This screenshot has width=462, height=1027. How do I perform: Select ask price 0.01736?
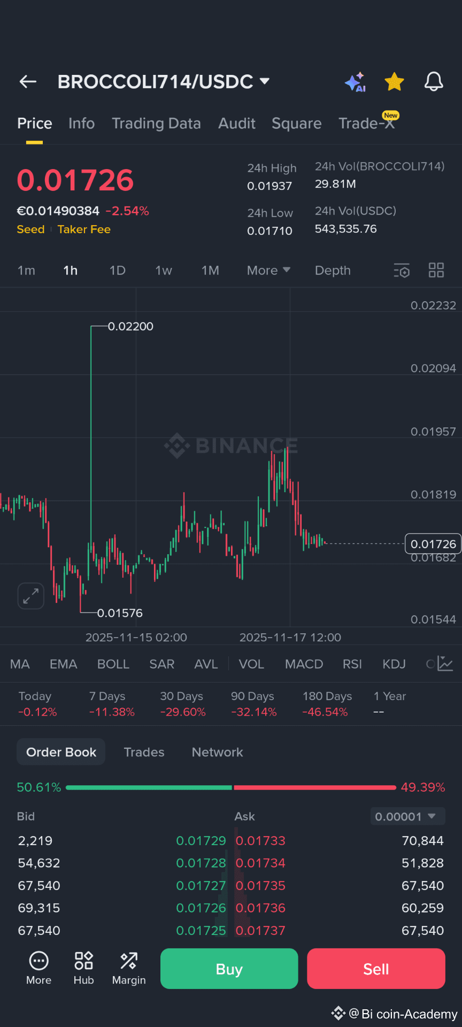click(260, 908)
